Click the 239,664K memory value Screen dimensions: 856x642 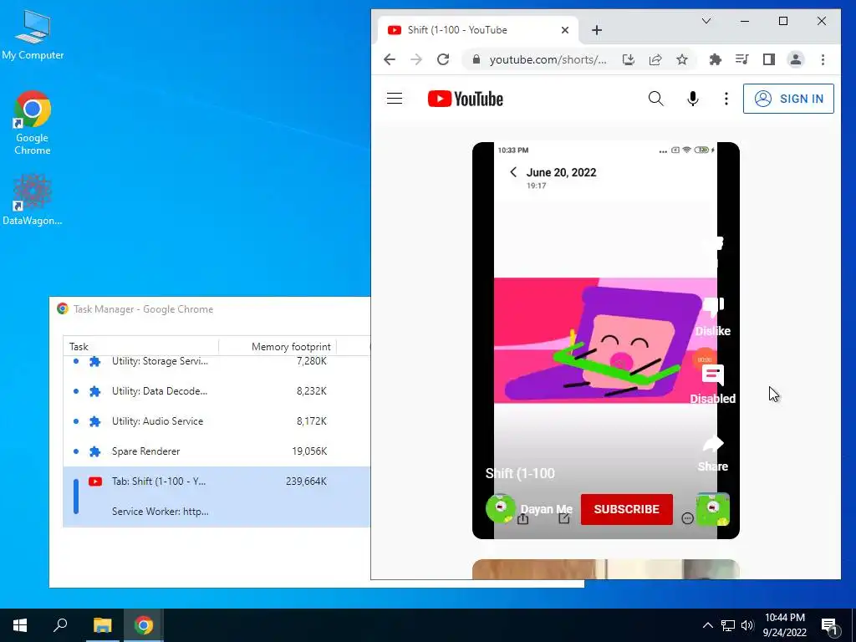pos(306,481)
